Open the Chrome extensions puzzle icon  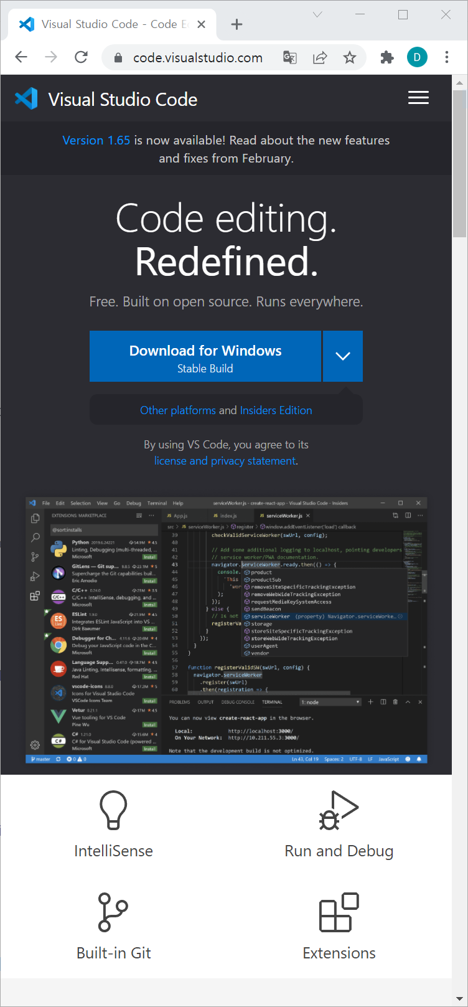point(387,58)
